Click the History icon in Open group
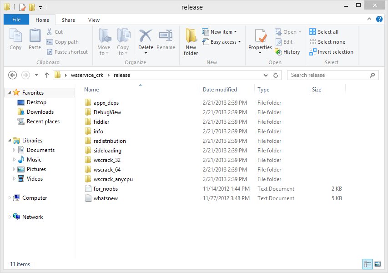 [x=288, y=51]
